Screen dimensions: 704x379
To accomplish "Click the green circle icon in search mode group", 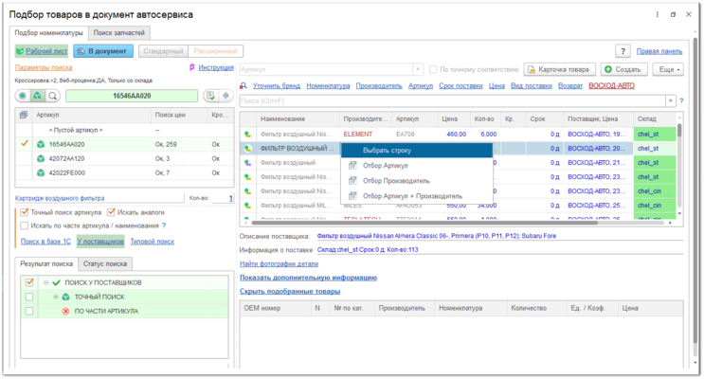I will 23,96.
